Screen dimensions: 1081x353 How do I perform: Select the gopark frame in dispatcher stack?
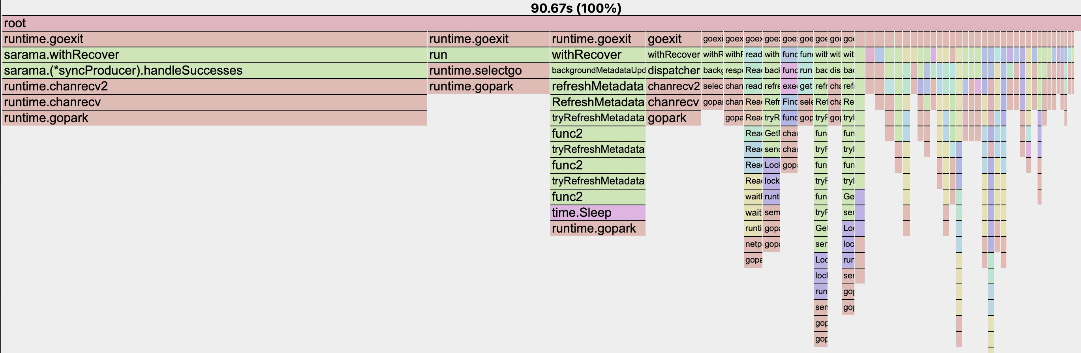pyautogui.click(x=673, y=118)
